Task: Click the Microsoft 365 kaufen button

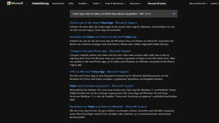Action: pos(157,3)
